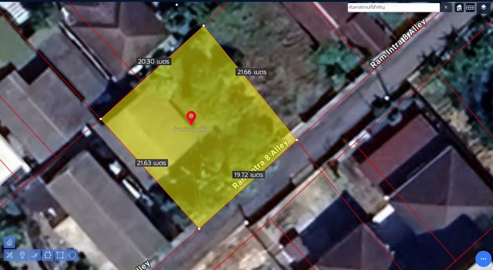Select the circle drawing tool
This screenshot has height=270, width=493.
click(72, 255)
